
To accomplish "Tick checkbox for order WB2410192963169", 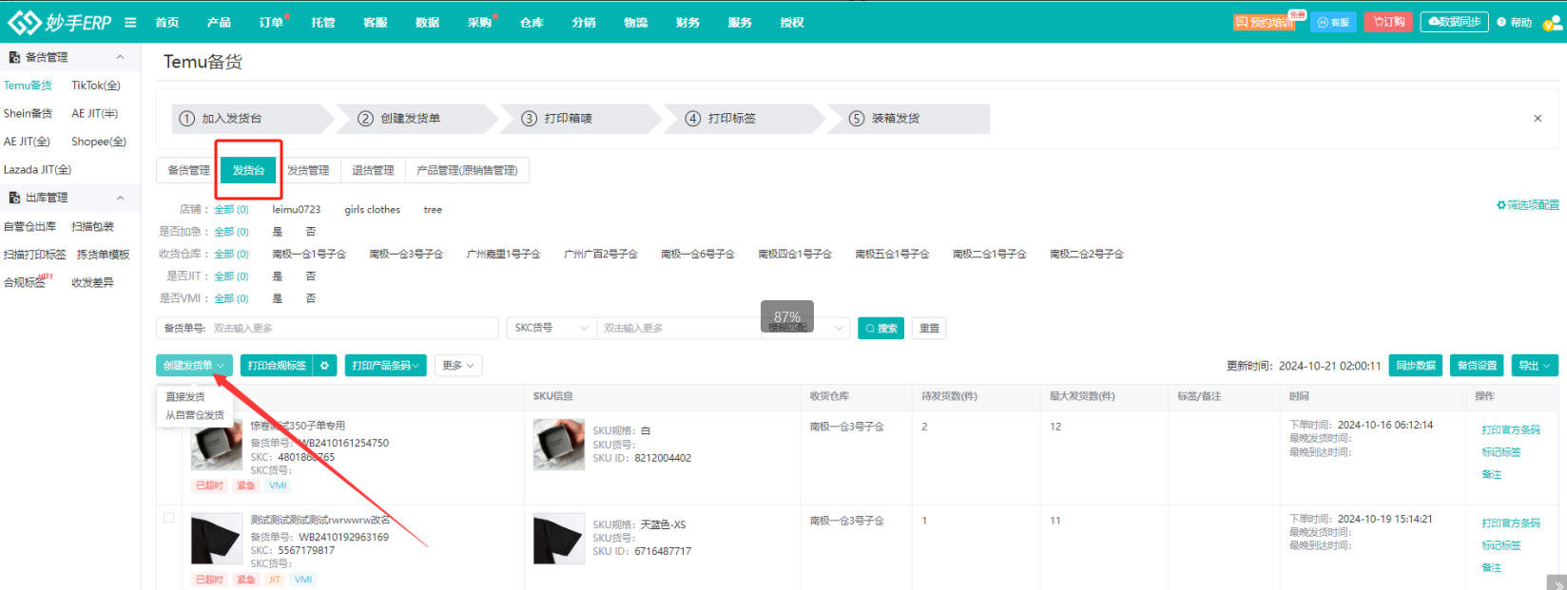I will coord(169,518).
